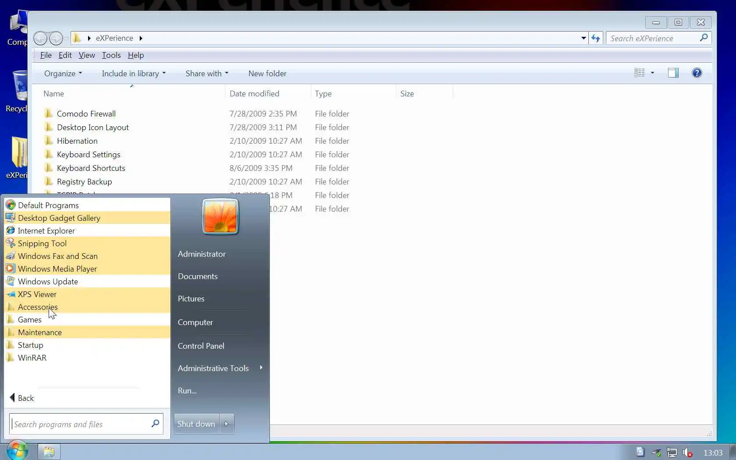Show the preview pane
The image size is (736, 460).
[673, 73]
